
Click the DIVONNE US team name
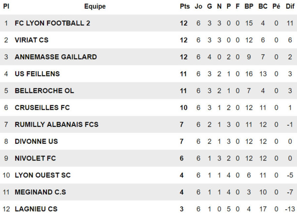(x=36, y=141)
